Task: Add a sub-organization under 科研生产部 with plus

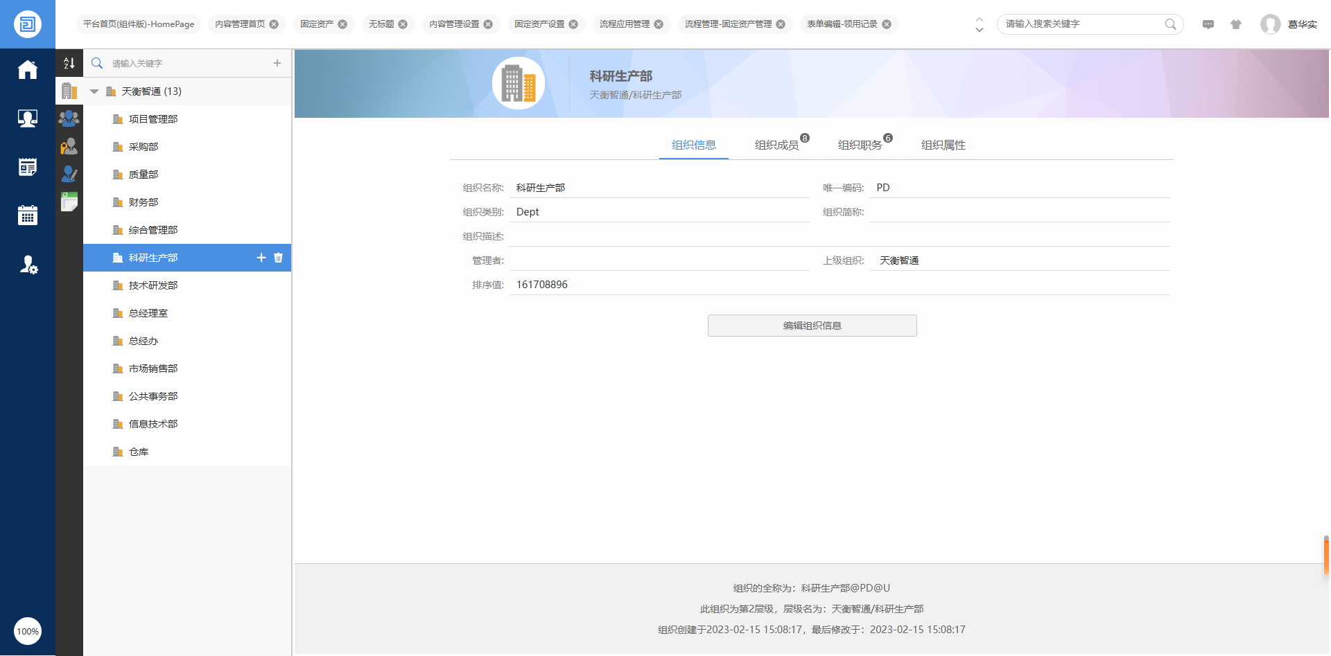Action: point(261,258)
